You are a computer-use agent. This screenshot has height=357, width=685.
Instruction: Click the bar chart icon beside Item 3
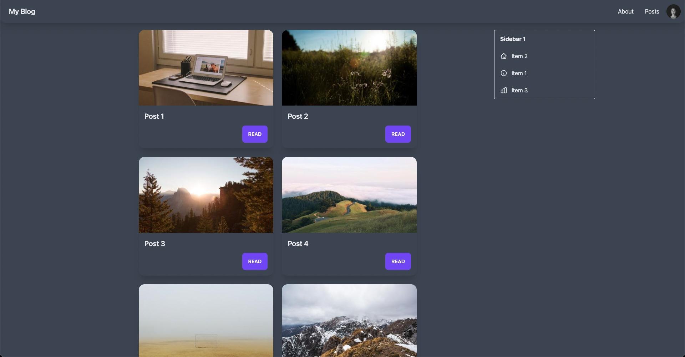click(x=503, y=90)
